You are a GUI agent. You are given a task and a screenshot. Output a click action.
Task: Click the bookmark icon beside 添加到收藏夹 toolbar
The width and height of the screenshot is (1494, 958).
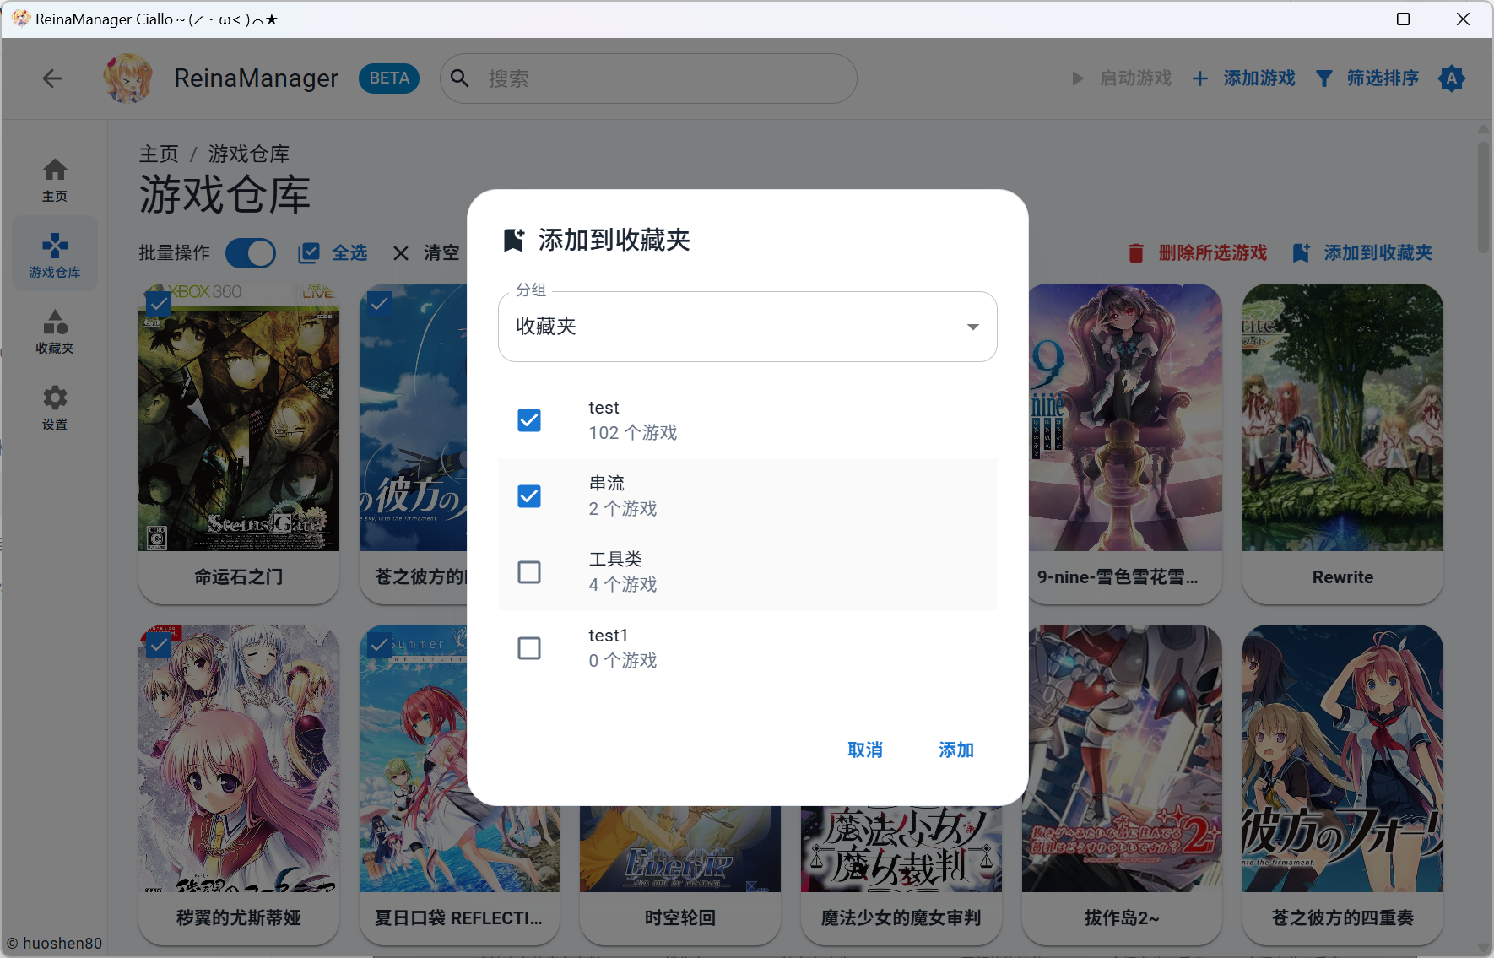pos(1301,253)
